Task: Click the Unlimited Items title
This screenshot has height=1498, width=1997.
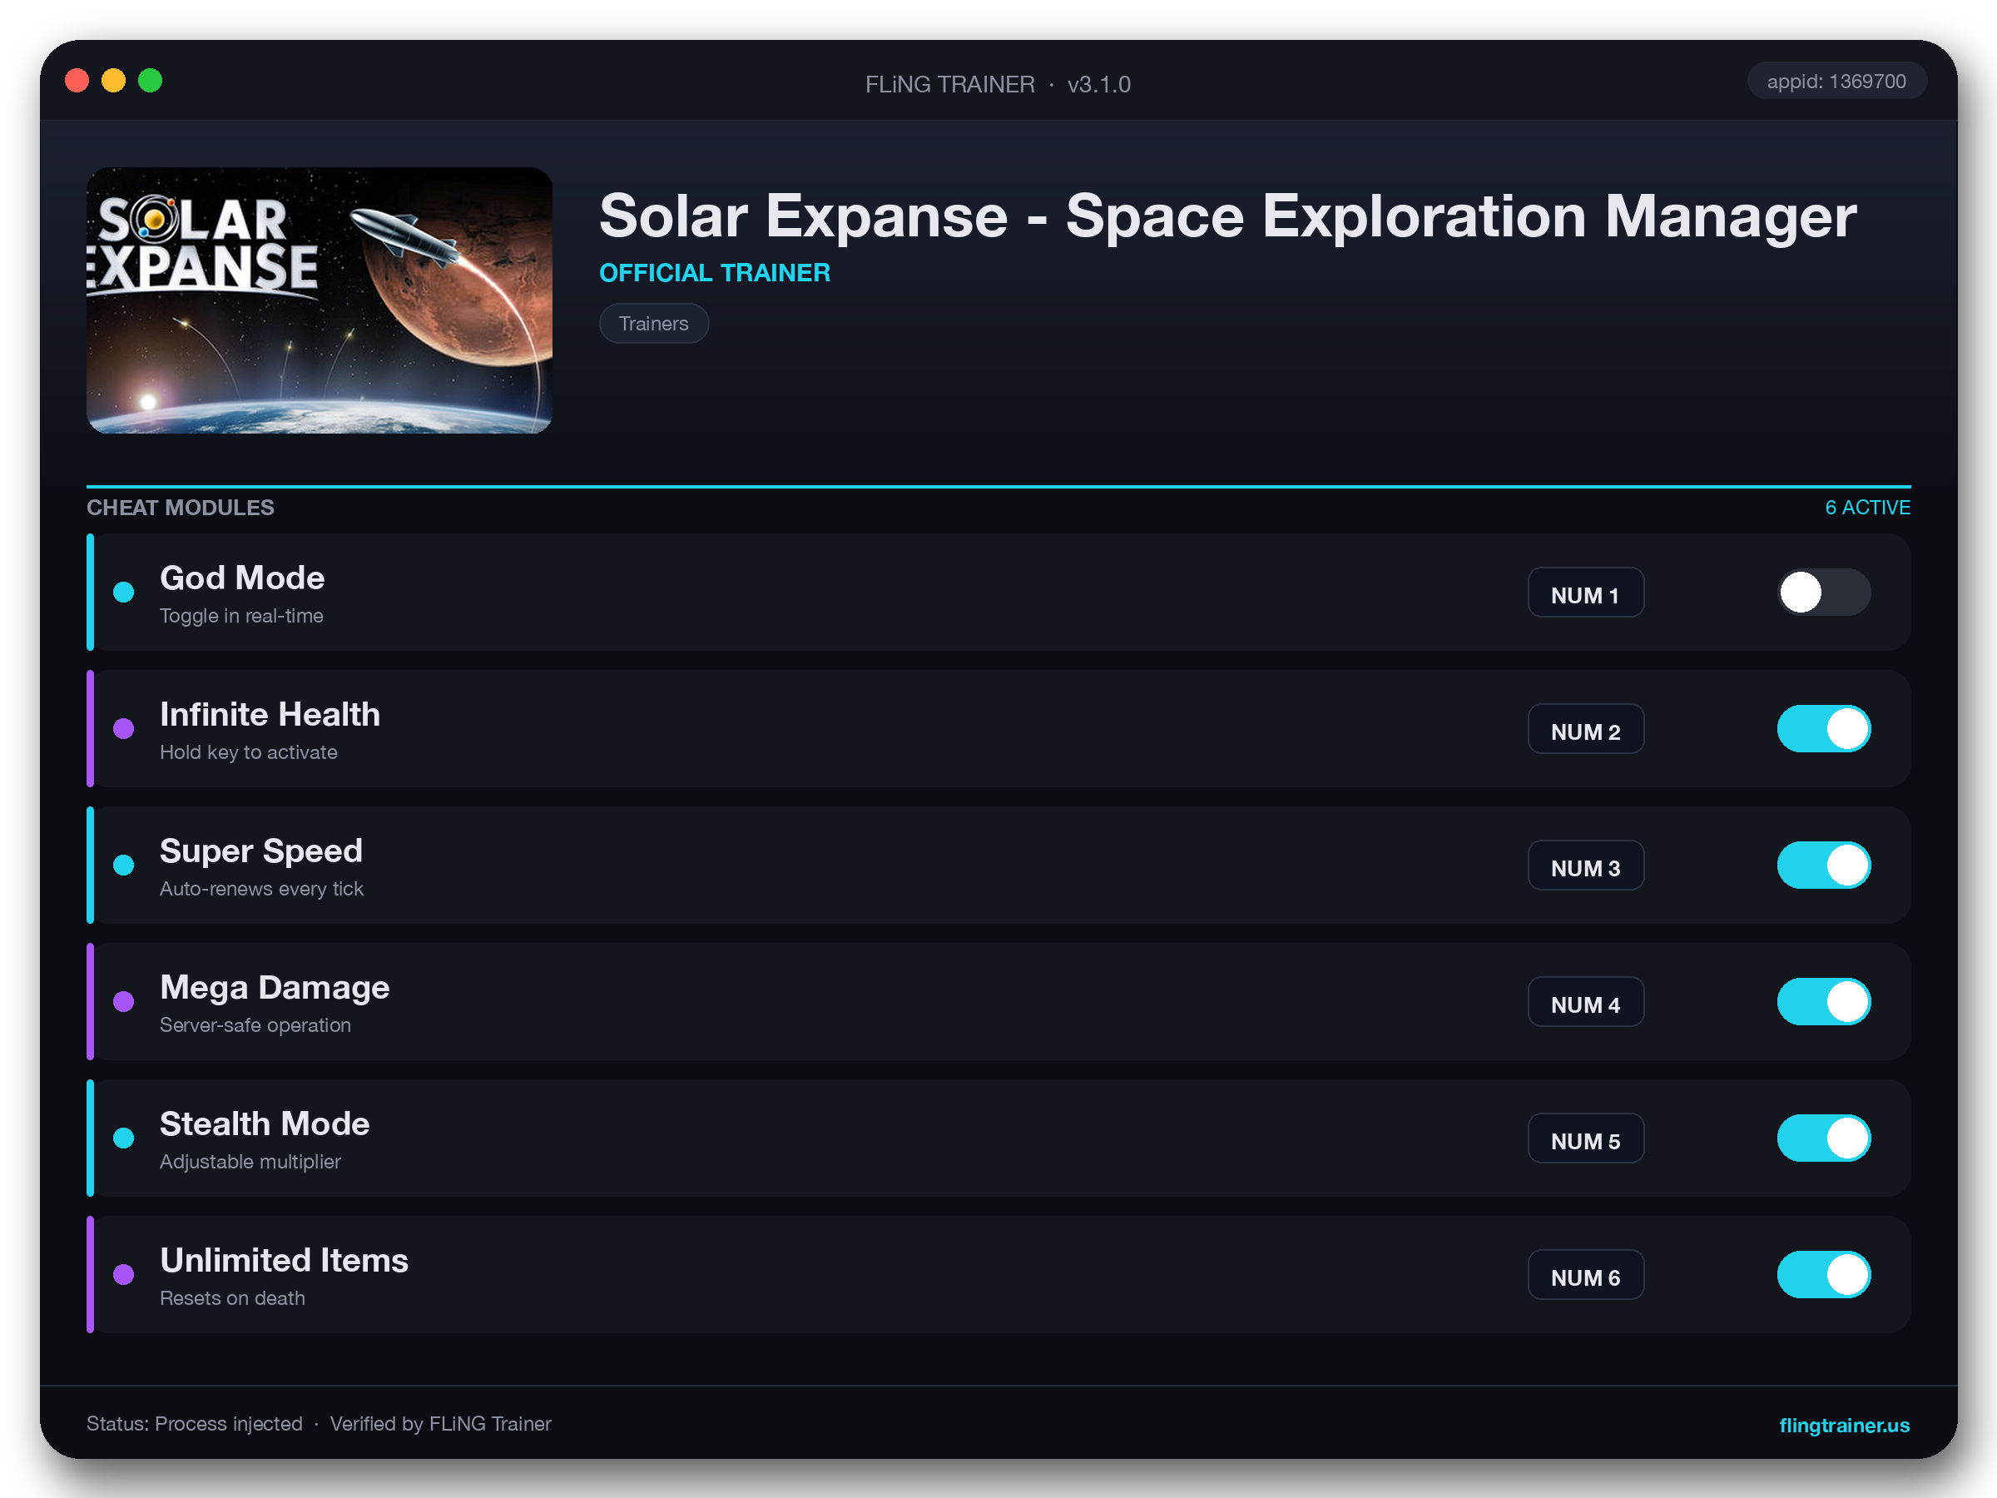Action: (x=284, y=1260)
